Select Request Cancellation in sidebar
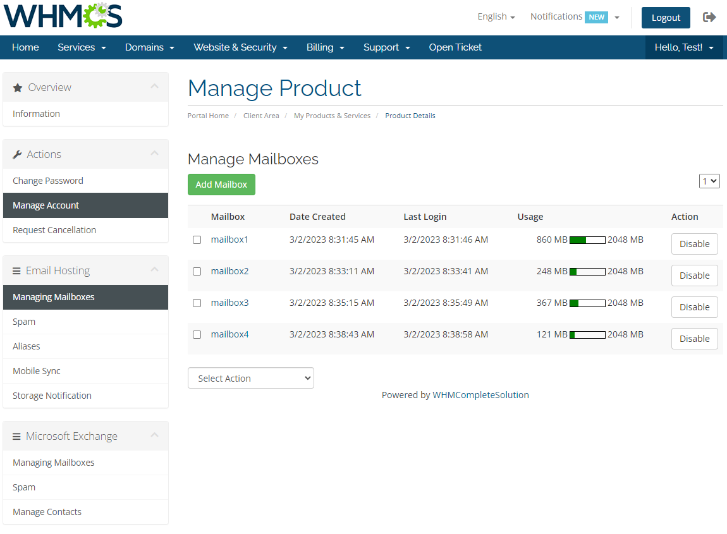727x534 pixels. [86, 230]
